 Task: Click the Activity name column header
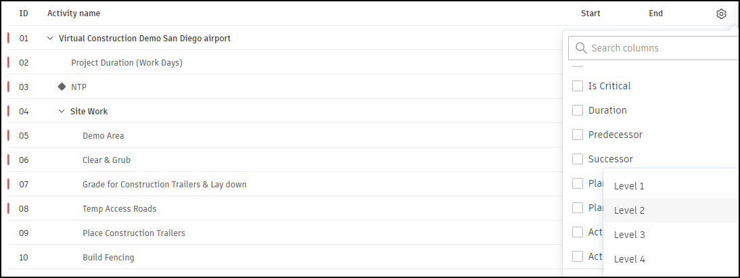point(74,14)
